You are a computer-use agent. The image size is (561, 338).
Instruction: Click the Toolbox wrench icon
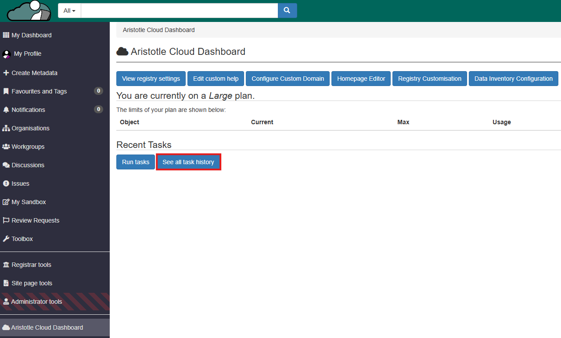point(6,239)
